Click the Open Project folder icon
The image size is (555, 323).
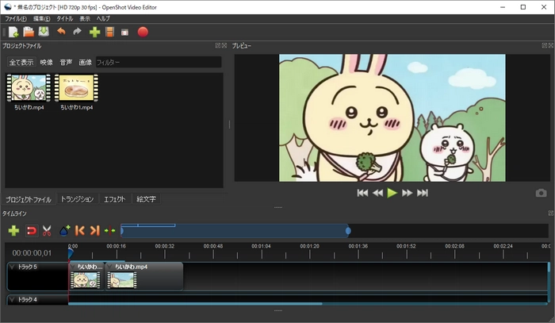[x=29, y=33]
